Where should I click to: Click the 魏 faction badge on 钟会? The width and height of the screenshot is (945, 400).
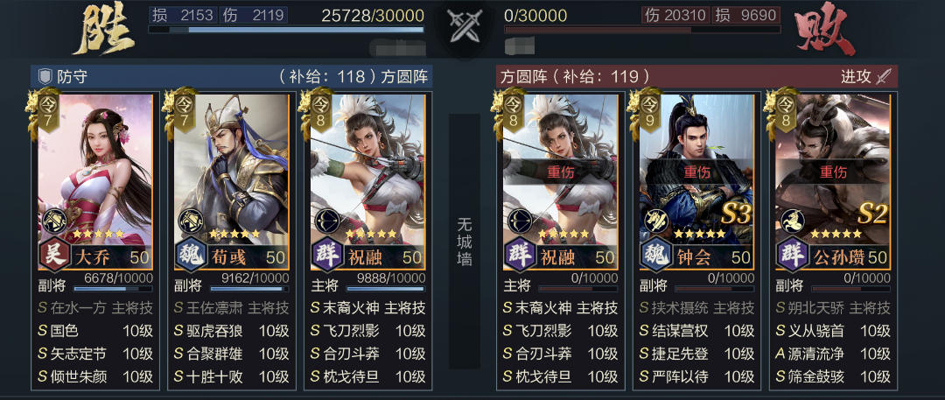(655, 256)
